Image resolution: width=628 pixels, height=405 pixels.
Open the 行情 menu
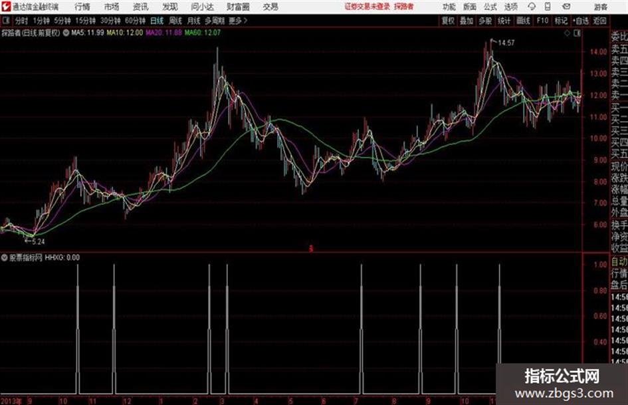click(82, 7)
